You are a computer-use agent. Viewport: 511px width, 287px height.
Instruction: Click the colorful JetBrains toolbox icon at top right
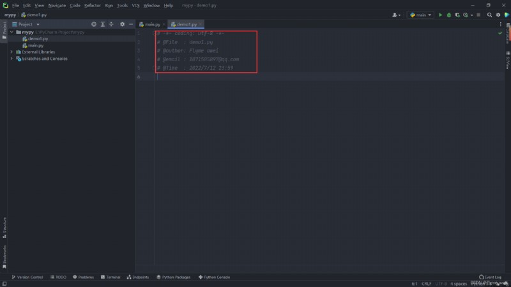(x=507, y=15)
